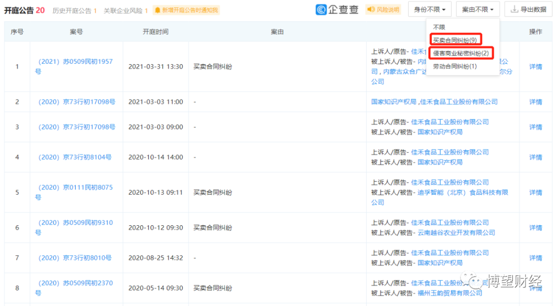Click 买卖合同纠纷 in the 2020-10-13 row
The height and width of the screenshot is (306, 560).
coord(213,193)
